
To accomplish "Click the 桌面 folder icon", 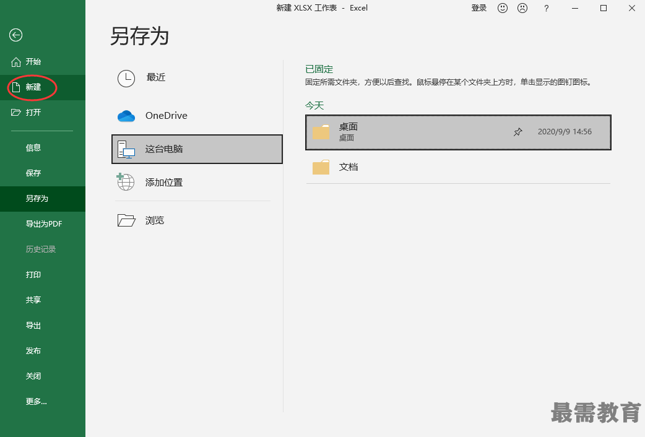I will [x=321, y=132].
